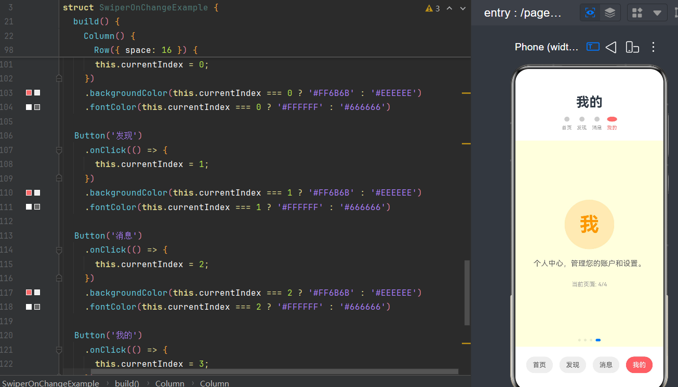Click the blue active swiper dot in preview

(x=598, y=340)
